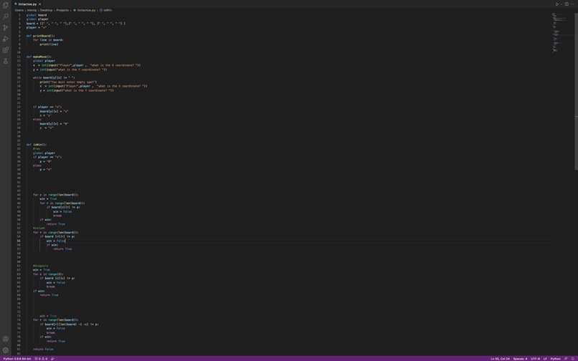
Task: Click the Desktop breadcrumb segment
Action: click(x=46, y=10)
